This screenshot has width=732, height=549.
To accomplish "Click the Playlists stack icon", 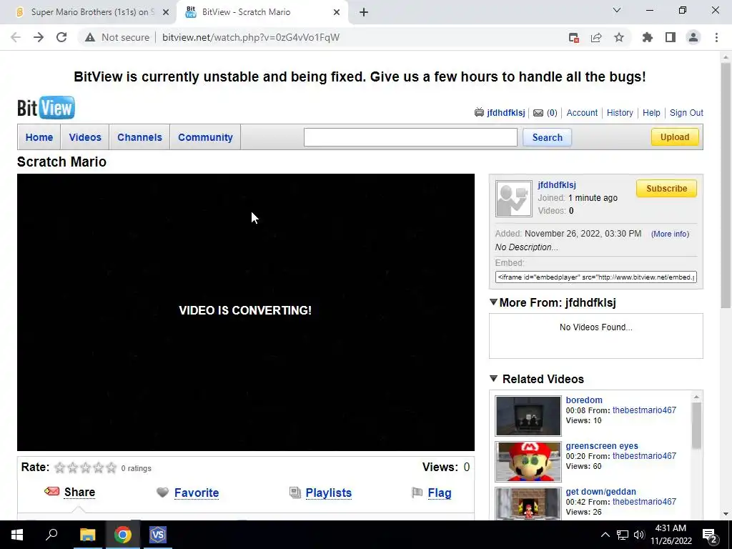I will (x=295, y=493).
